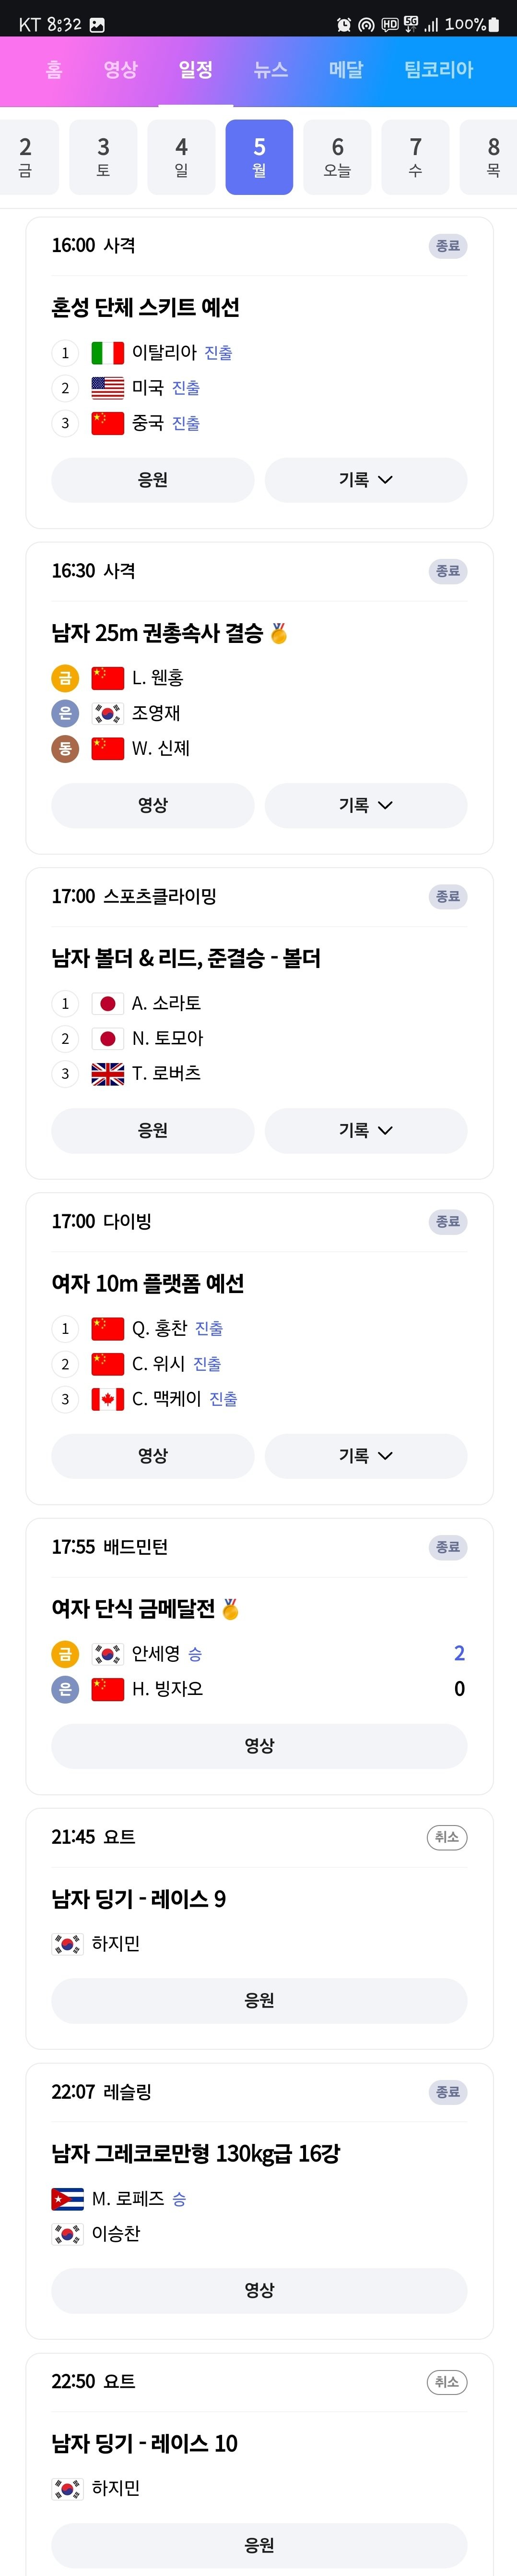
Task: Select date 6 오늘 in date strip
Action: pyautogui.click(x=337, y=157)
